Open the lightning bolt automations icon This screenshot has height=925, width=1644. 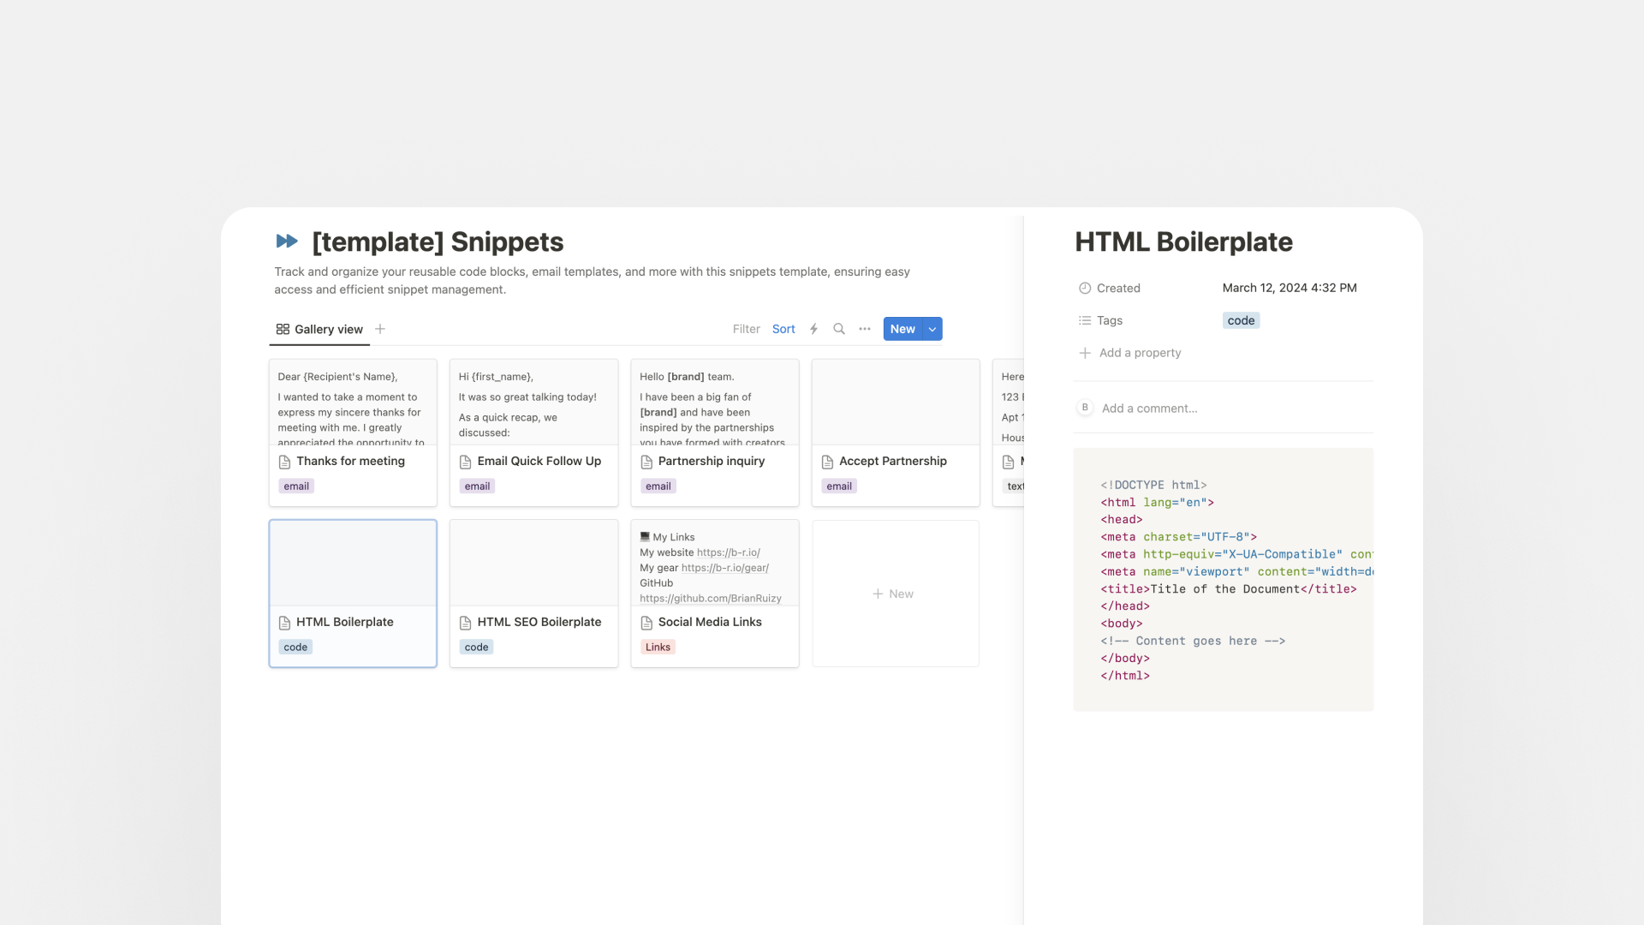pyautogui.click(x=813, y=329)
